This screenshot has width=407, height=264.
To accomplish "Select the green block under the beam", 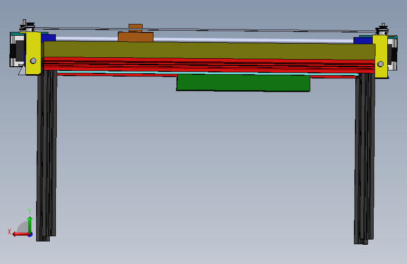I will point(243,83).
